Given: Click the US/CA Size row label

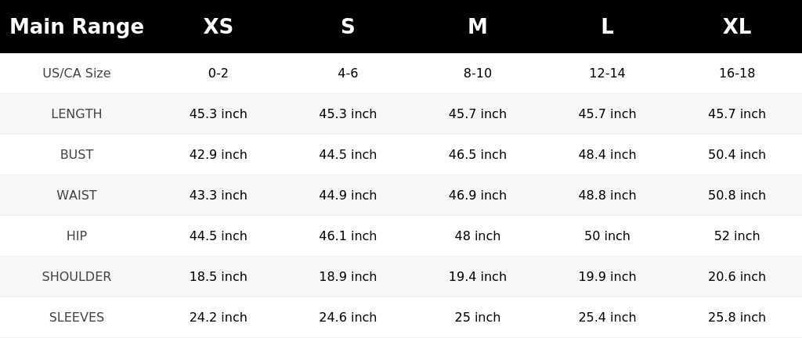Looking at the screenshot, I should pos(77,73).
